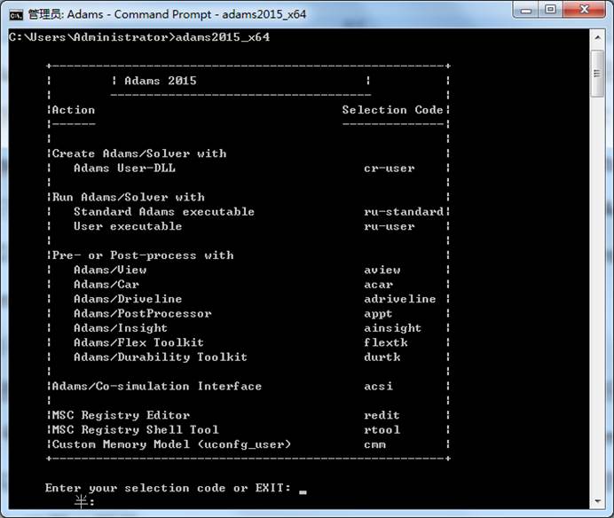The image size is (614, 518).
Task: Click the 'adriveline' selection code
Action: coord(400,299)
